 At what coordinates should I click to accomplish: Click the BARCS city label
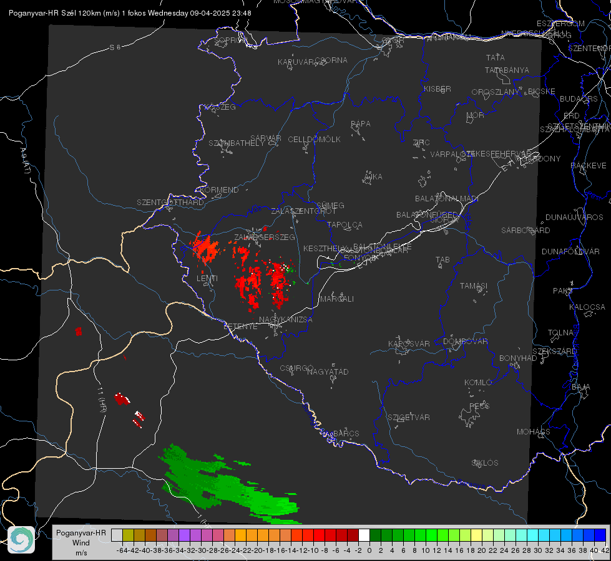(x=346, y=433)
